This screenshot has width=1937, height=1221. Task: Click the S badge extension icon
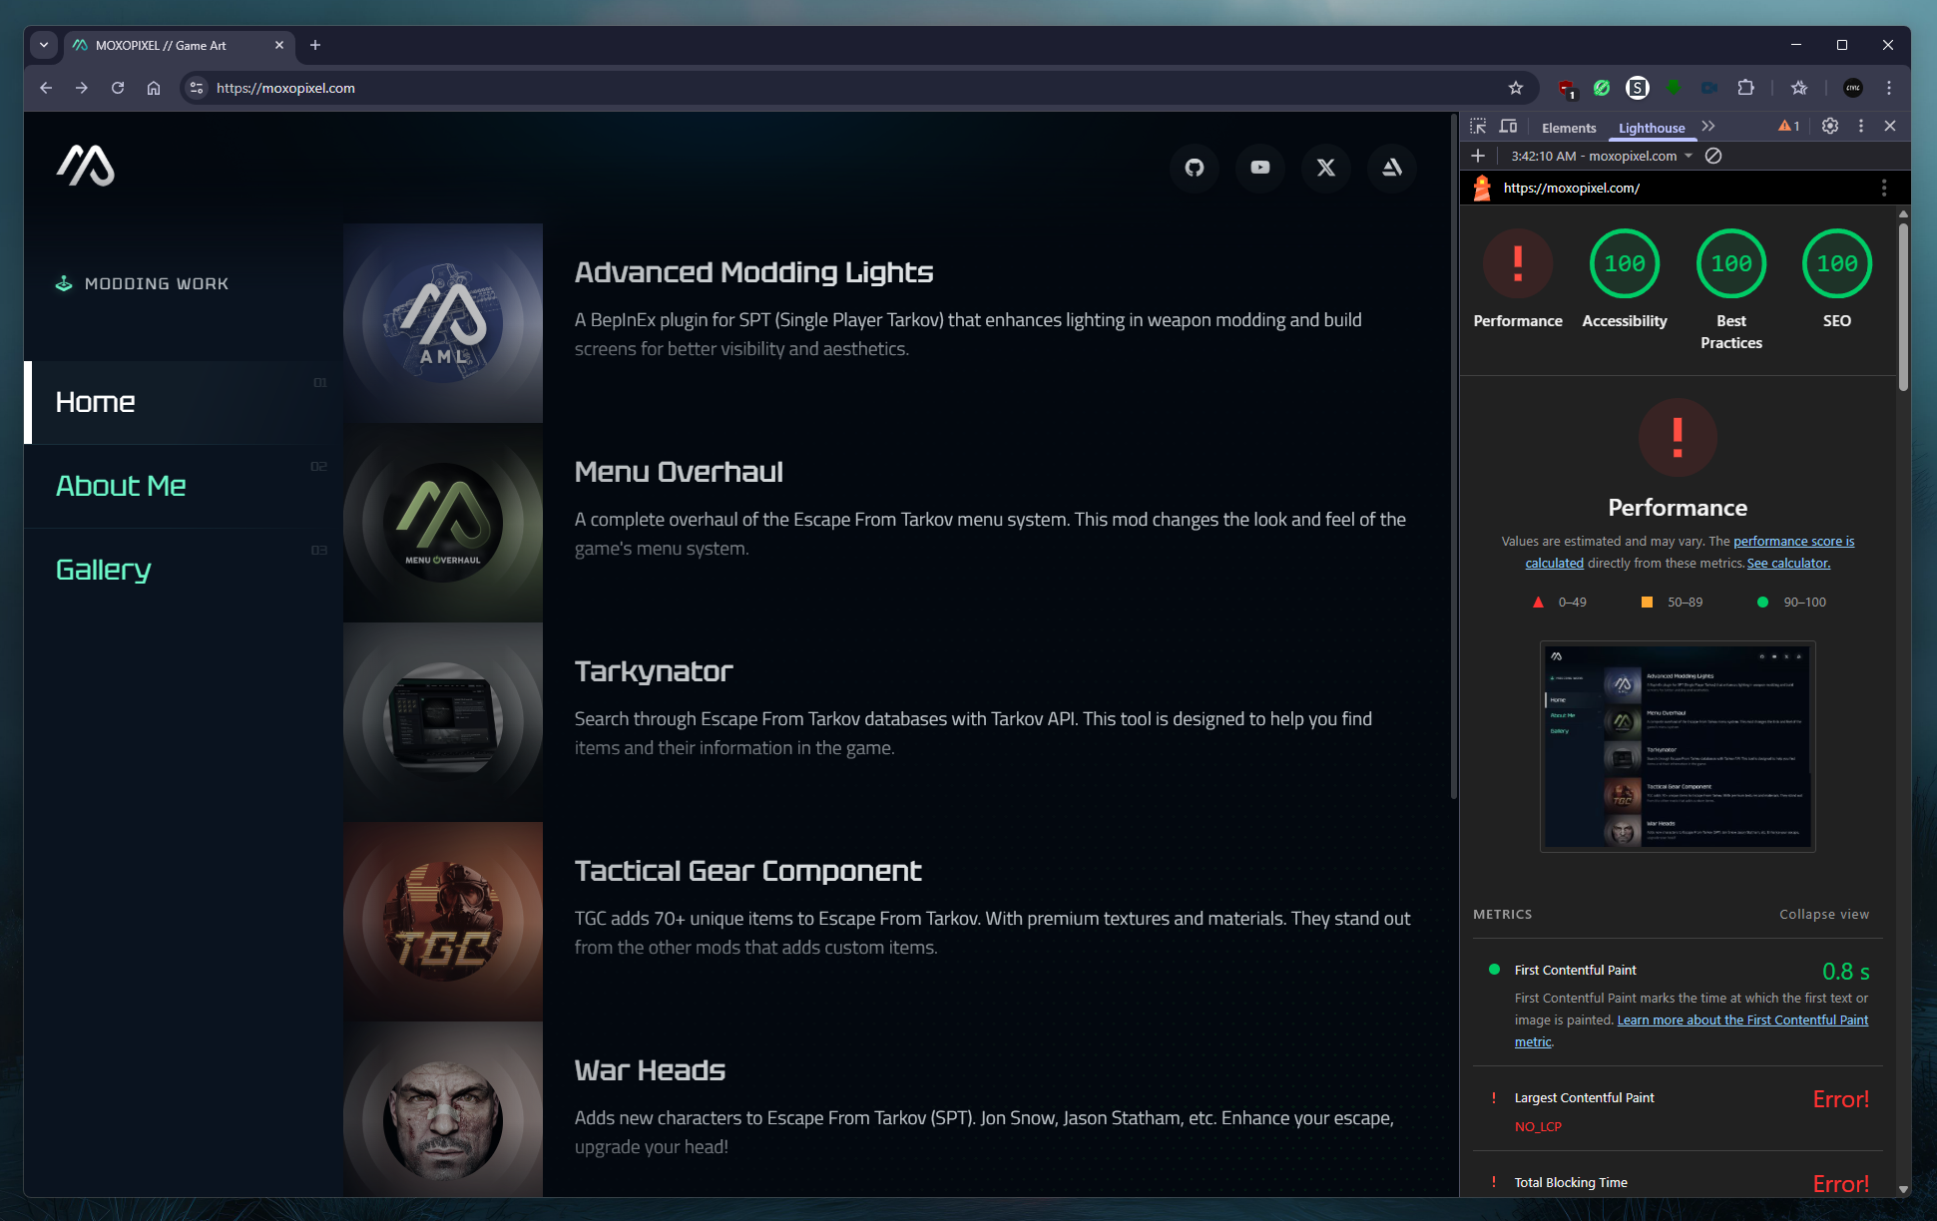1638,88
